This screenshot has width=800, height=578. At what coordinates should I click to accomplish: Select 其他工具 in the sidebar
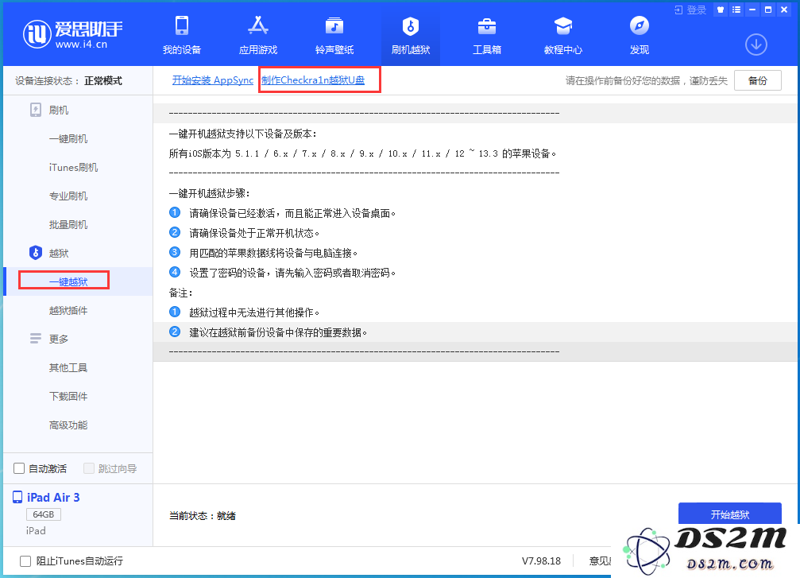tap(68, 367)
